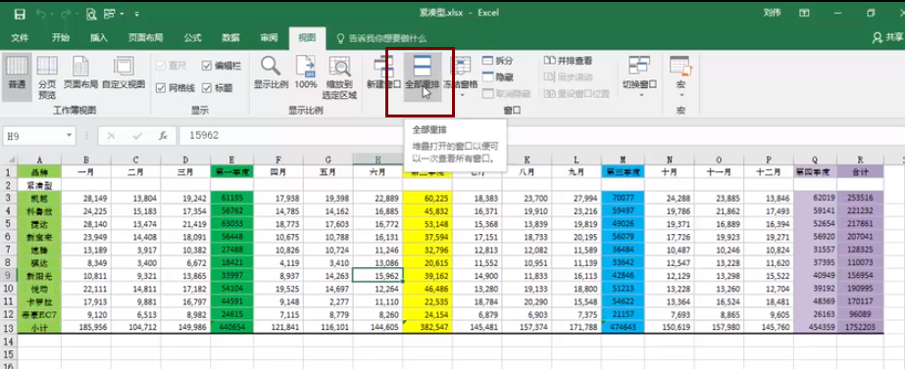Select cell 185,956 in subtotal row
905x369 pixels.
point(86,327)
